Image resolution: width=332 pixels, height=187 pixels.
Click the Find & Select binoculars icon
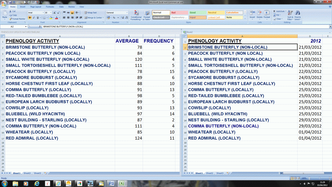pyautogui.click(x=298, y=13)
